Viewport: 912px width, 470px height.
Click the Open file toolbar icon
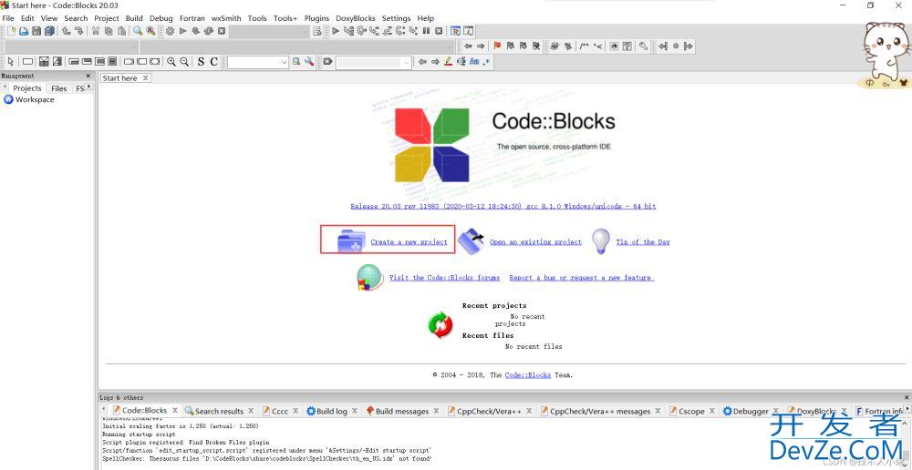(24, 31)
